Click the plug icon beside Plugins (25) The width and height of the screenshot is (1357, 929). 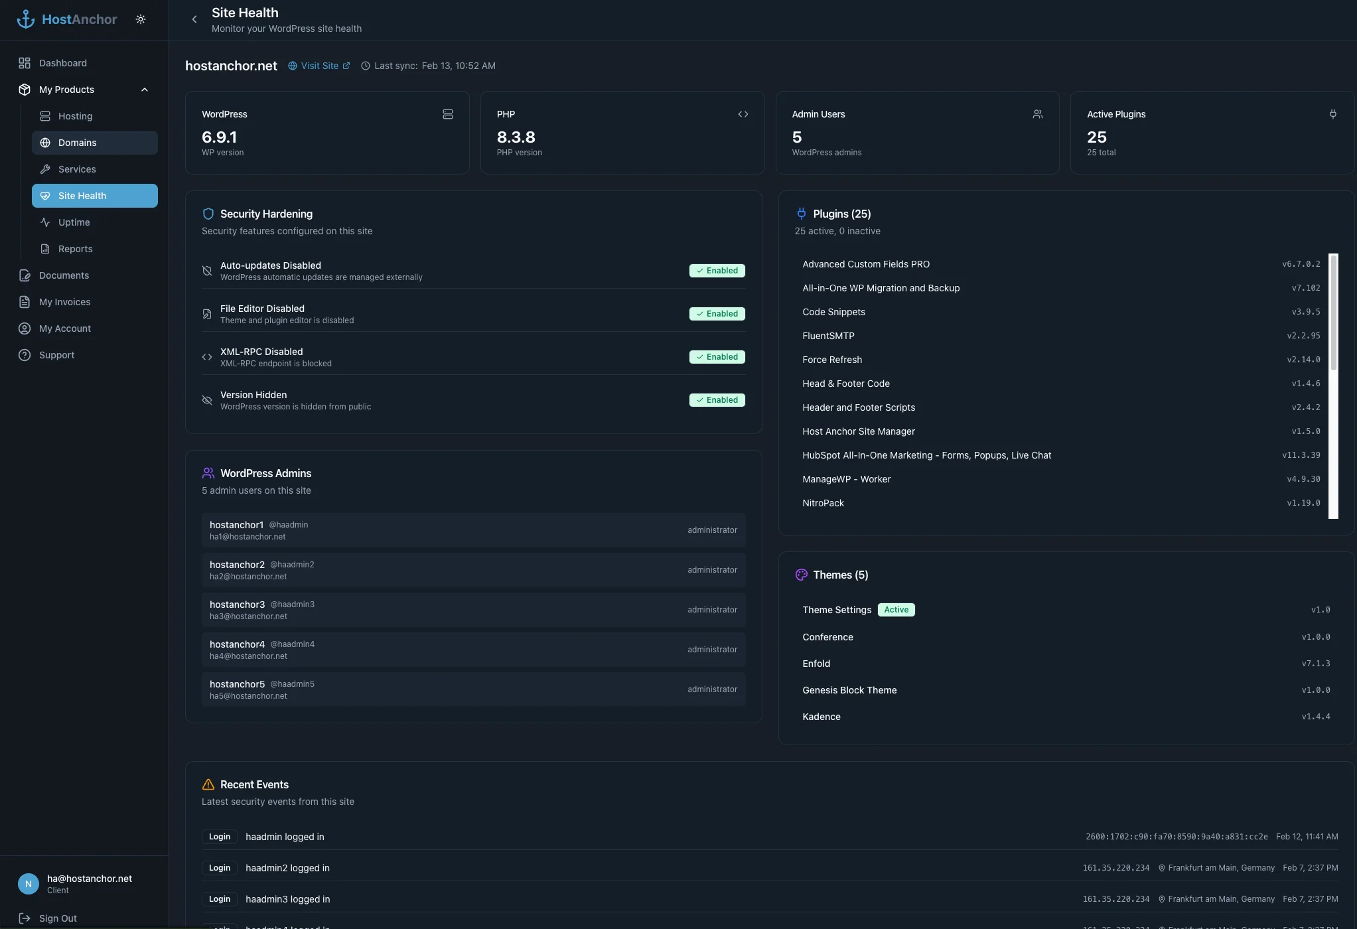coord(801,214)
